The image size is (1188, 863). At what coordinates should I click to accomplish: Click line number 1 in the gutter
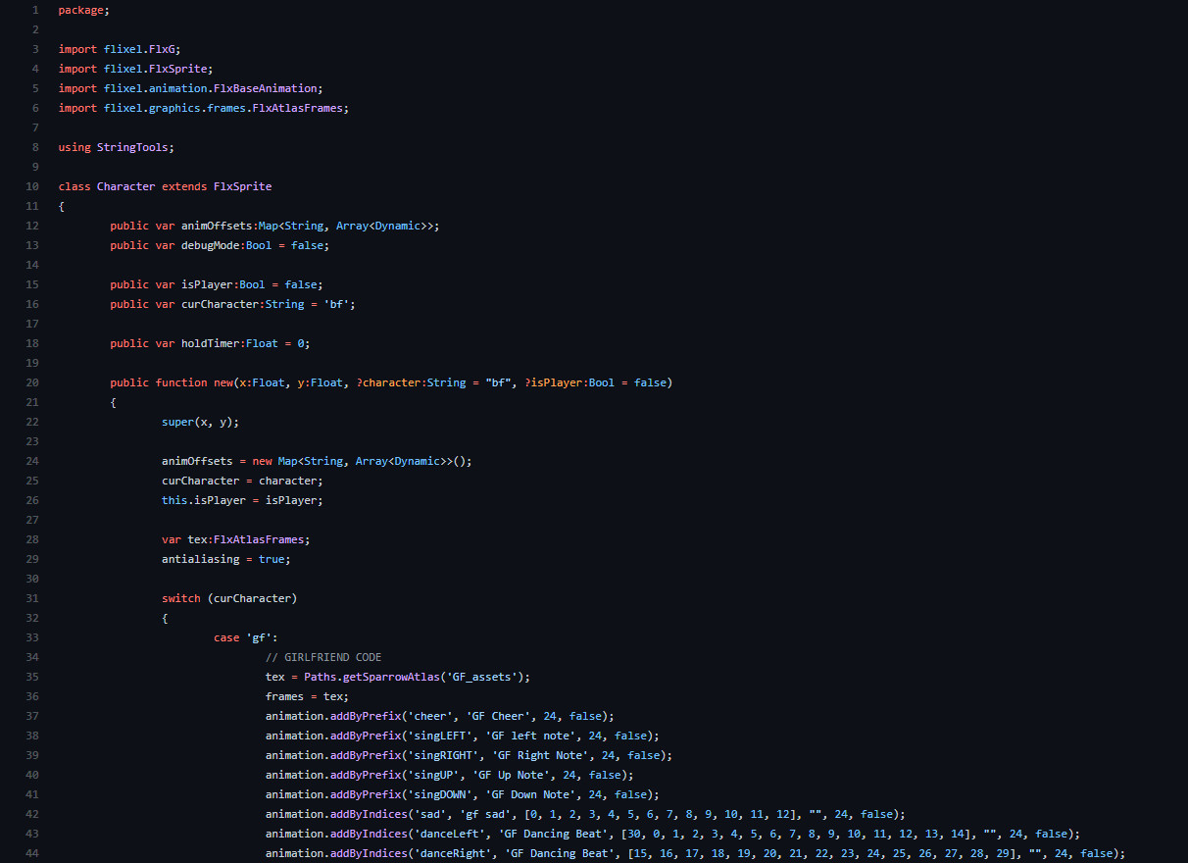(x=35, y=10)
